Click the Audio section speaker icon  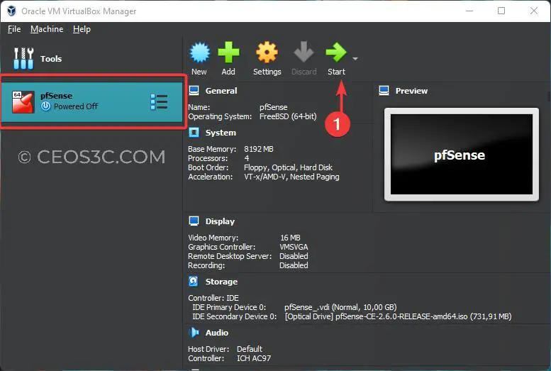tap(194, 332)
